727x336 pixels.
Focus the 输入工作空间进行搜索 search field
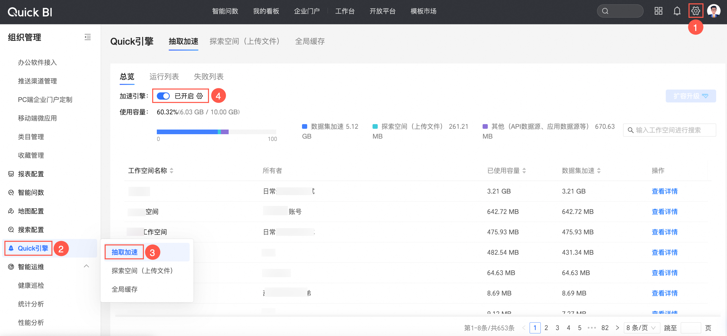669,130
